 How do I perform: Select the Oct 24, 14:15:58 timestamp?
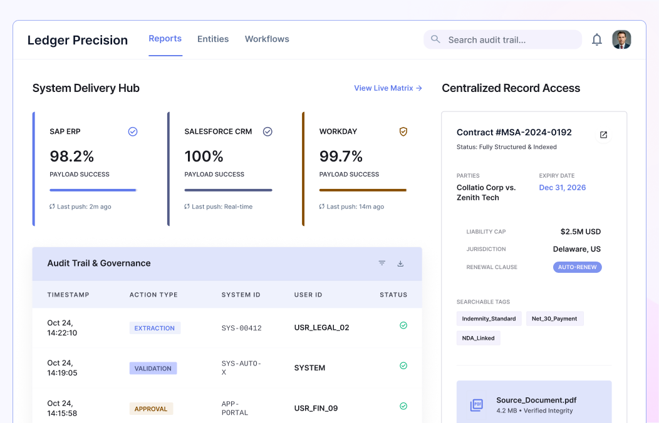(x=62, y=408)
